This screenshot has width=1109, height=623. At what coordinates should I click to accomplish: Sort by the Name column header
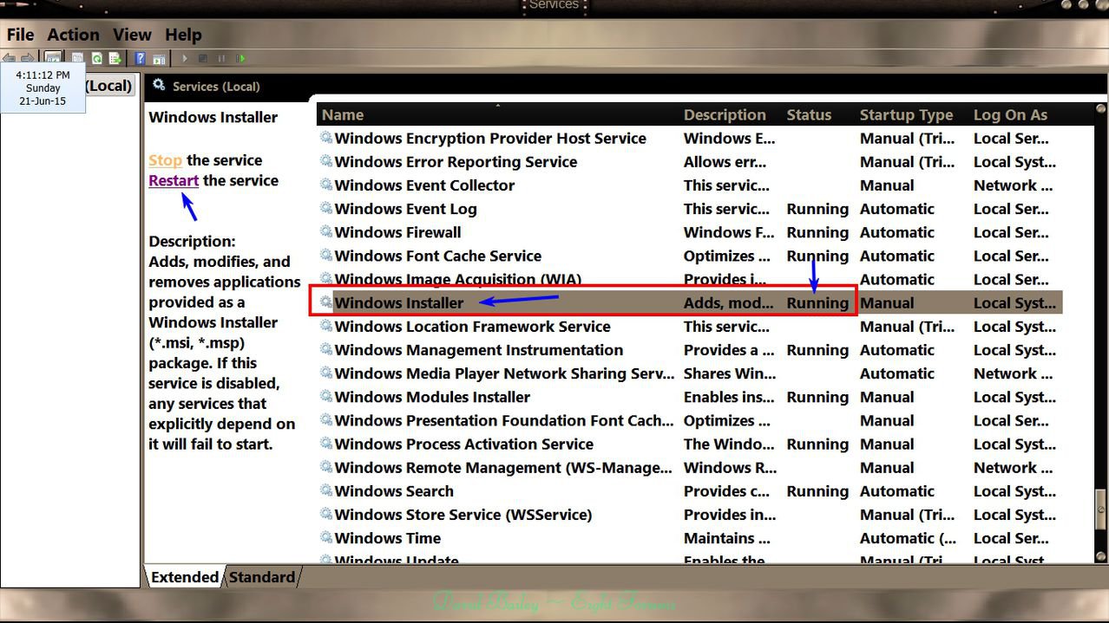point(499,114)
